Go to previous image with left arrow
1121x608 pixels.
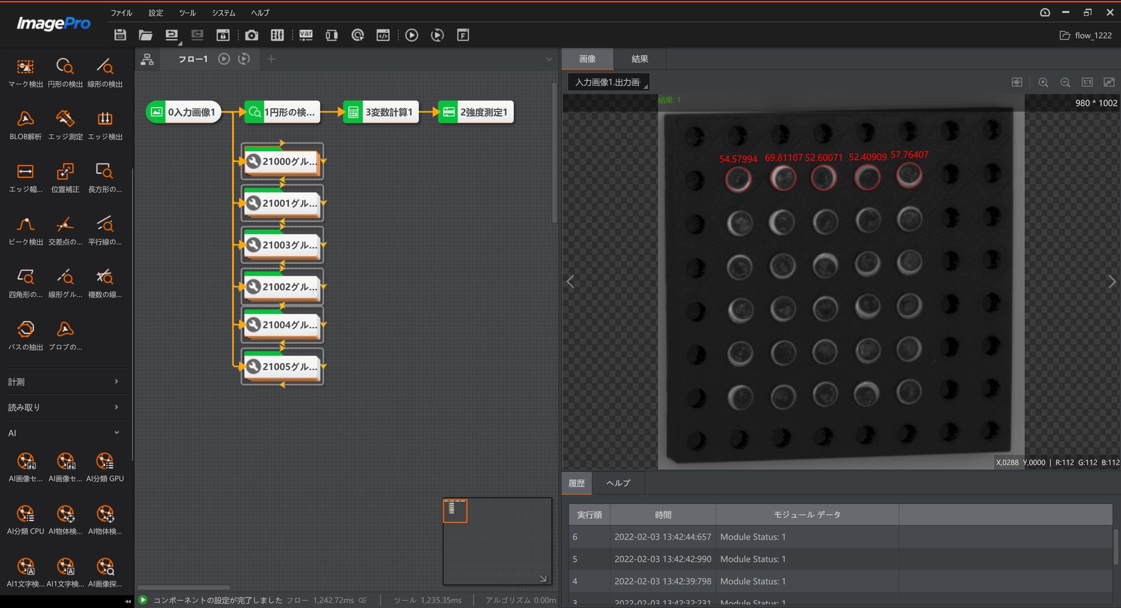tap(570, 282)
